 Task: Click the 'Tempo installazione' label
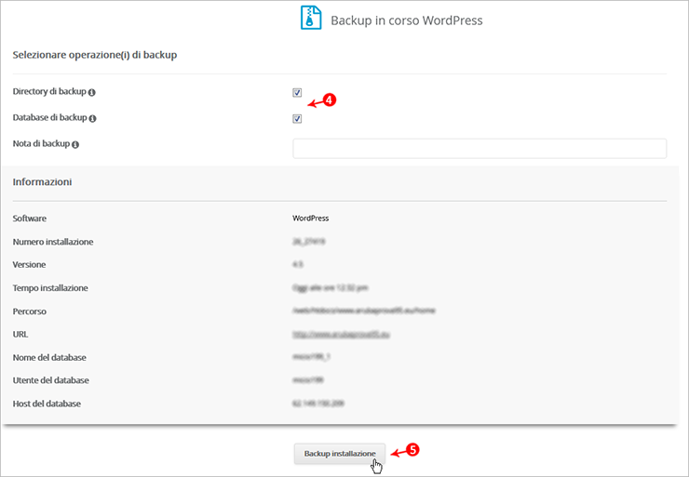(x=50, y=288)
